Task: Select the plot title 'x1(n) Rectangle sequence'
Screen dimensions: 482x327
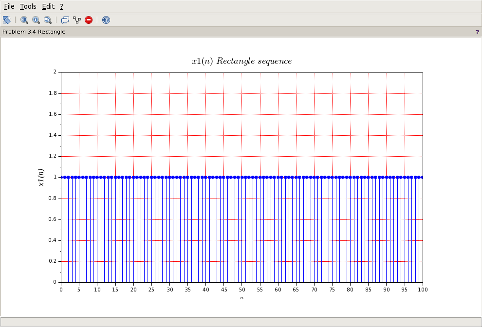Action: (241, 61)
